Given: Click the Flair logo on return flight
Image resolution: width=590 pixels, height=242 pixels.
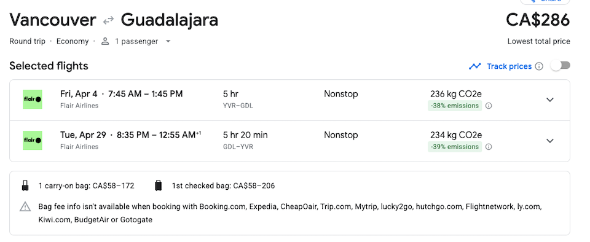Looking at the screenshot, I should click(33, 141).
